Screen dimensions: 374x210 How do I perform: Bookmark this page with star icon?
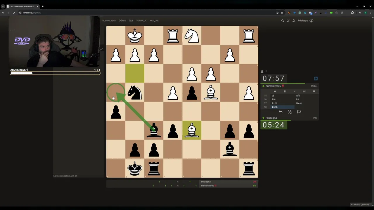click(282, 13)
